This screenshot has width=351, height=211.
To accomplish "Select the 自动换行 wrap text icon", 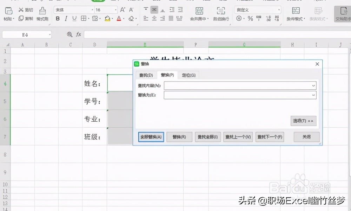I will tap(221, 14).
